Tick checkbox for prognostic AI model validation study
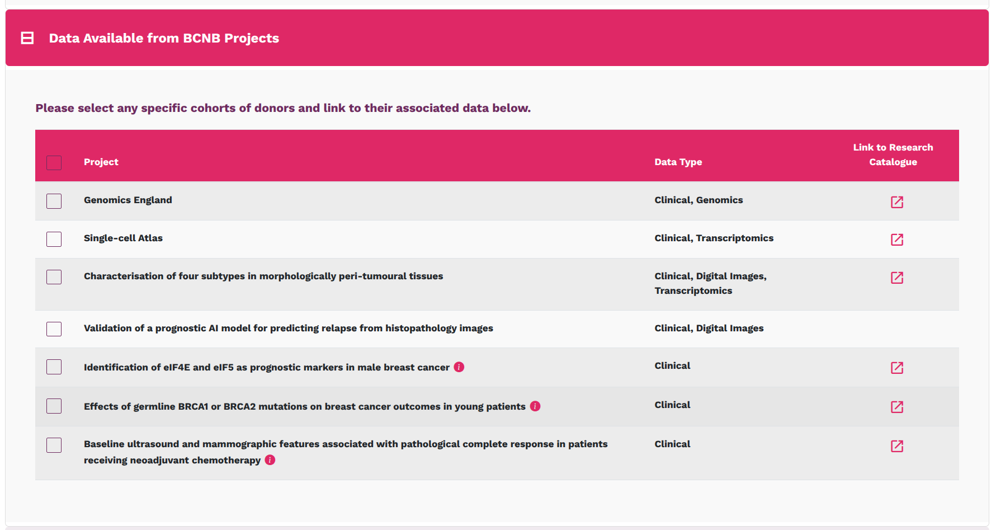Image resolution: width=996 pixels, height=530 pixels. 54,329
